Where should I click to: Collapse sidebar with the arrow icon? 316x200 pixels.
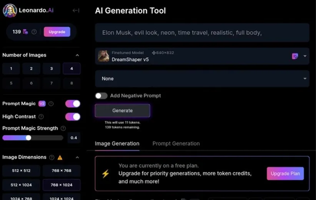click(76, 11)
